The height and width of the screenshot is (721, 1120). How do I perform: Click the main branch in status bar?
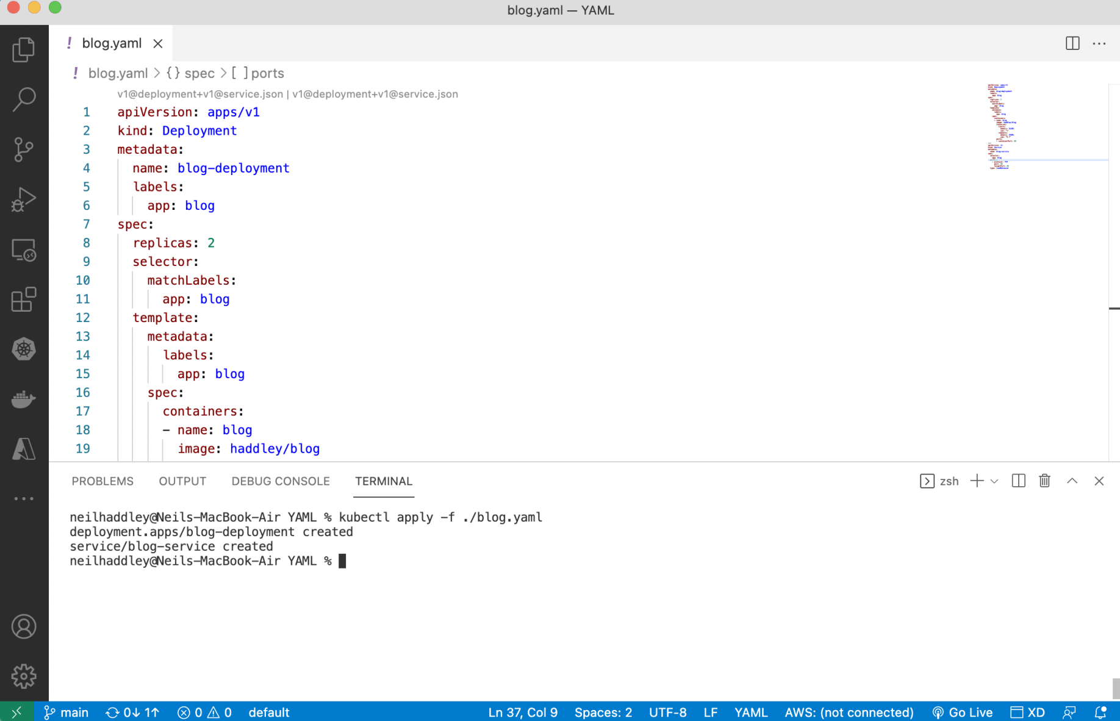click(x=66, y=712)
